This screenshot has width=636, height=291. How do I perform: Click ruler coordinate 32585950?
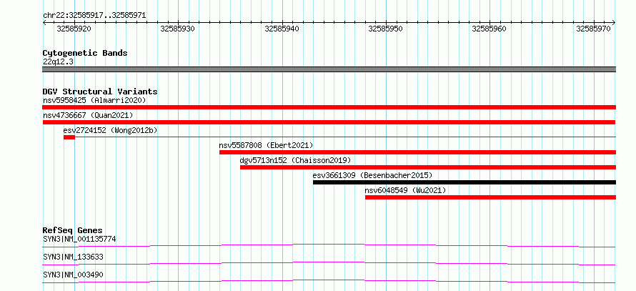click(386, 29)
